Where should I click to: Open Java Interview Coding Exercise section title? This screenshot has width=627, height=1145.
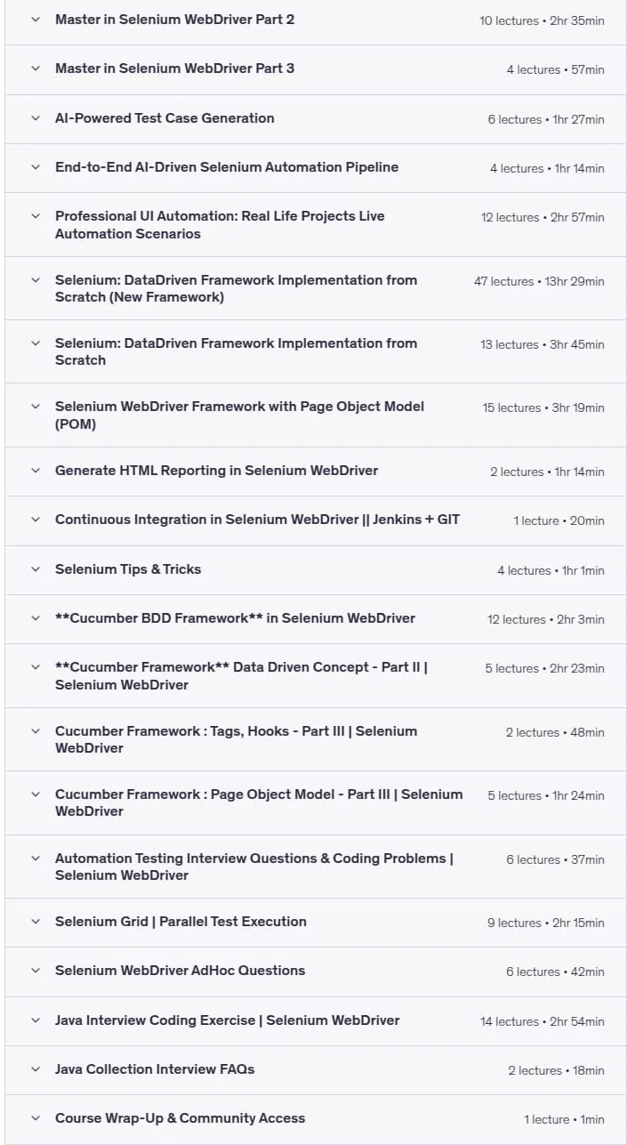click(228, 1020)
